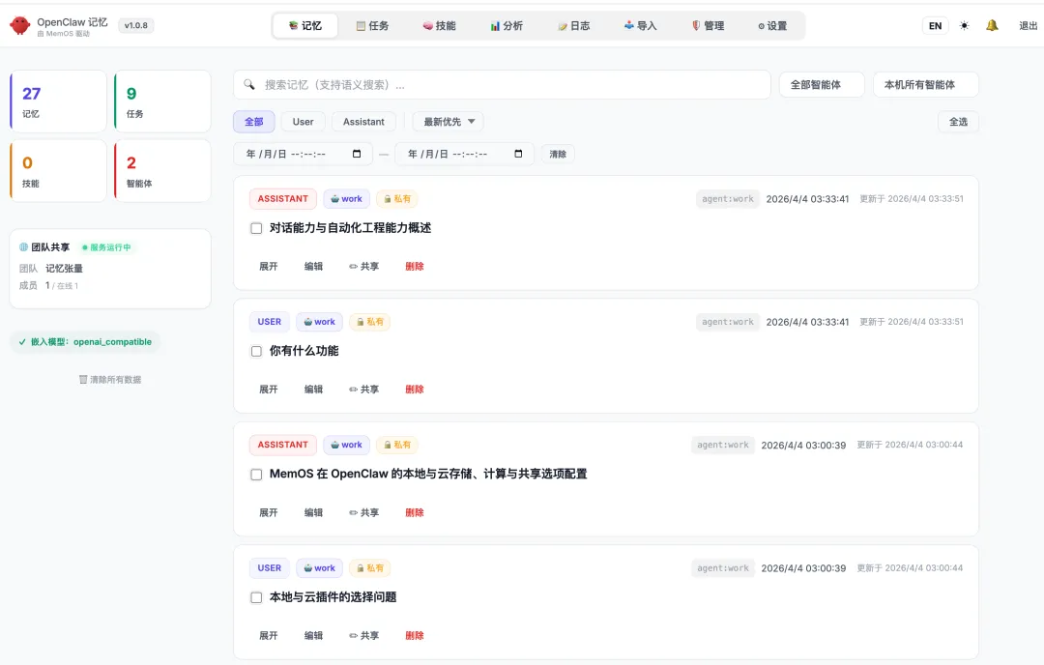The image size is (1044, 665).
Task: Click the OpenClaw red mascot logo
Action: pyautogui.click(x=20, y=26)
